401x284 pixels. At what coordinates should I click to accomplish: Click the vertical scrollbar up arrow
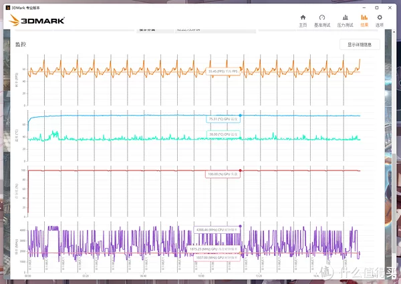pos(394,31)
